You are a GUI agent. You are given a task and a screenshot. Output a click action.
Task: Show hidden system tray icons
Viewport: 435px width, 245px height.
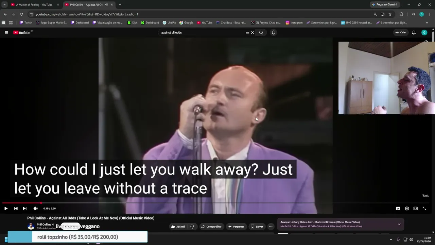click(391, 240)
